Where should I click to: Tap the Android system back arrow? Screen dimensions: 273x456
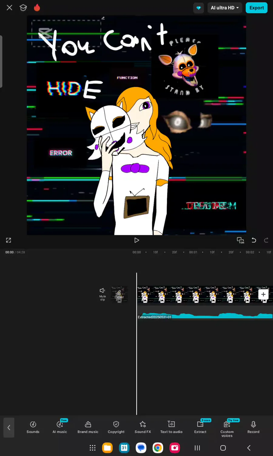click(249, 448)
